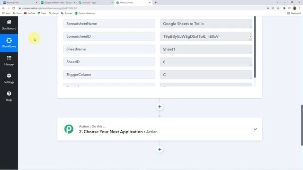Open the saved passwords key icon
This screenshot has height=170, width=303.
coord(268,8)
